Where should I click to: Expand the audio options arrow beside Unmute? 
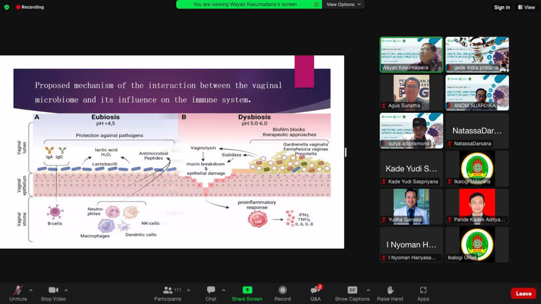point(30,290)
